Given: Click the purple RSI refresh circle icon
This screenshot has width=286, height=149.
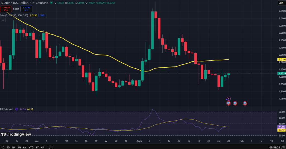Looking at the screenshot, I should [16, 109].
